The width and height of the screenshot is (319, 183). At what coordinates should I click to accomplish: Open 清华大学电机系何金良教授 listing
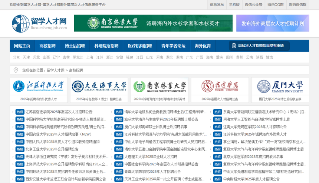165,112
